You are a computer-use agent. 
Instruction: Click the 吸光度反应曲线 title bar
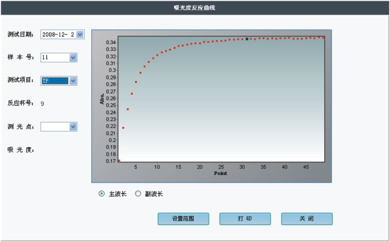pyautogui.click(x=195, y=7)
